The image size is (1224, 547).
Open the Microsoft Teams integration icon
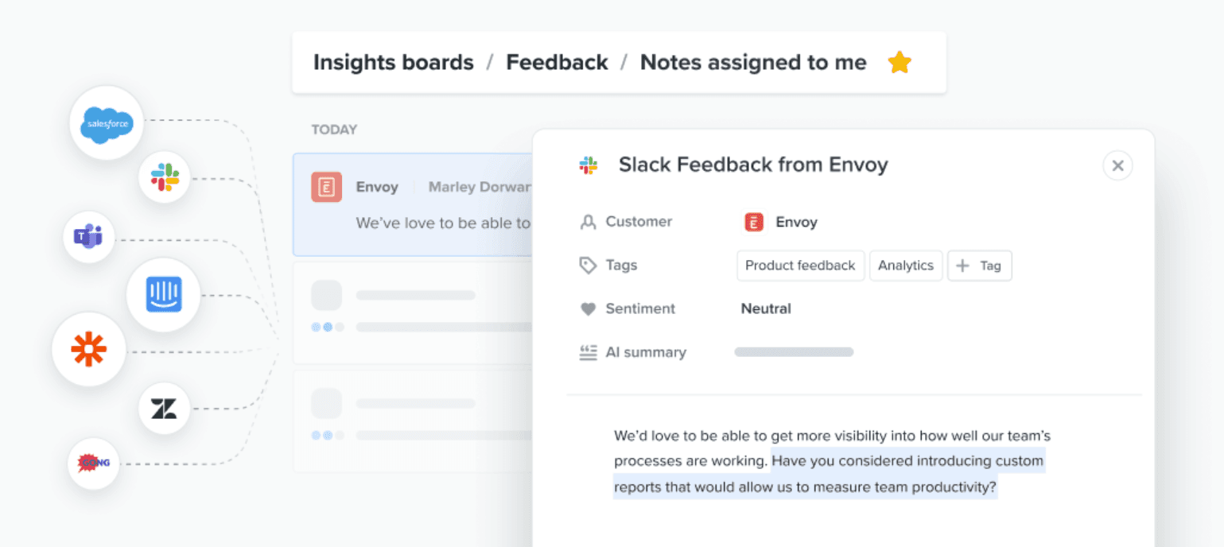pos(88,236)
